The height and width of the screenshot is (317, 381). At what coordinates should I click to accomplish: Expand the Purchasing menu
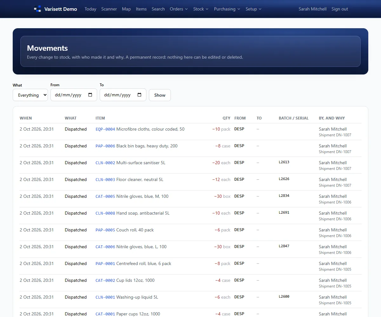point(227,9)
